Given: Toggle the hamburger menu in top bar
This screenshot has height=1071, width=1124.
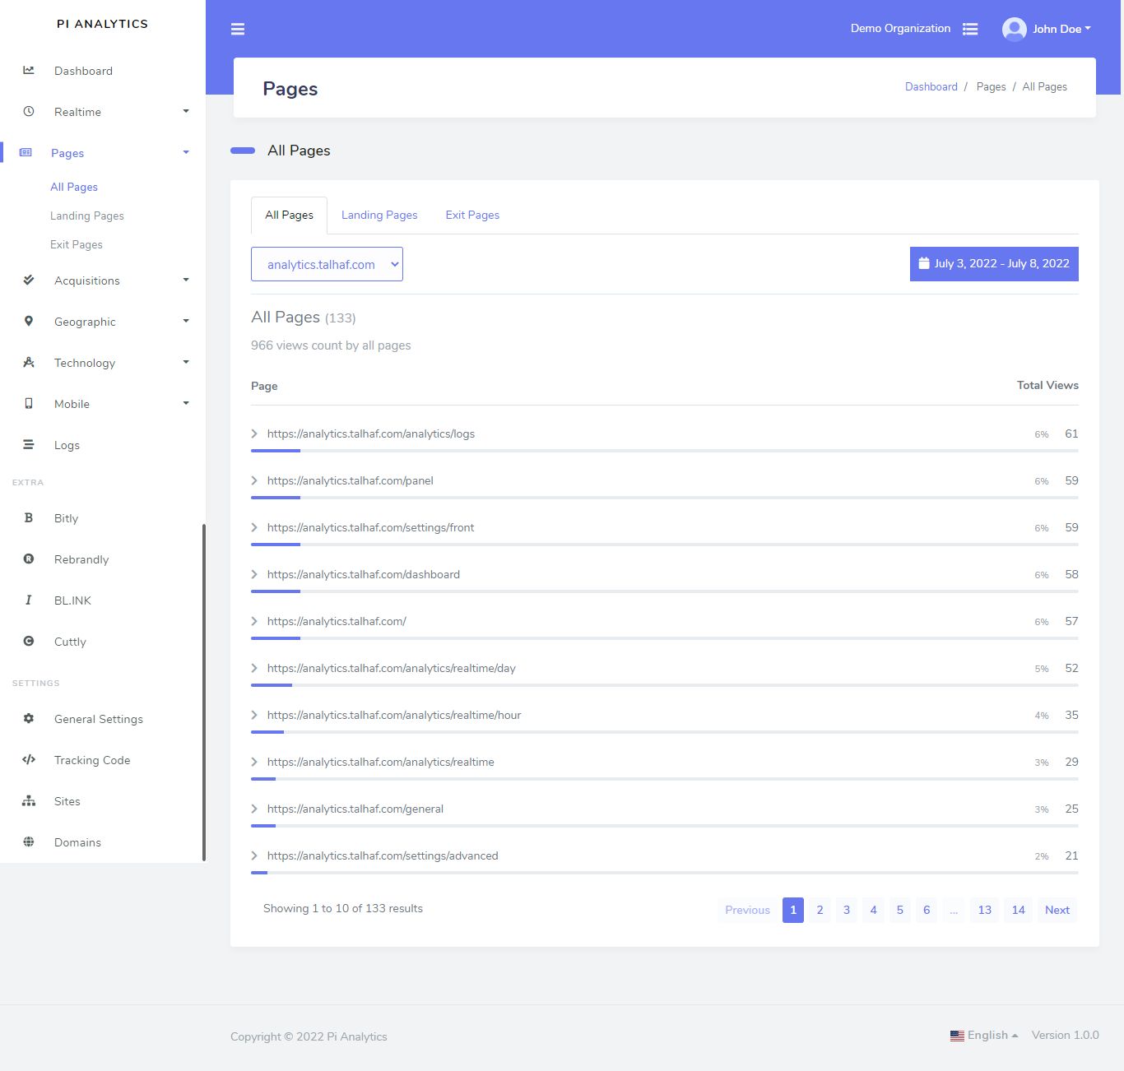Looking at the screenshot, I should click(238, 30).
